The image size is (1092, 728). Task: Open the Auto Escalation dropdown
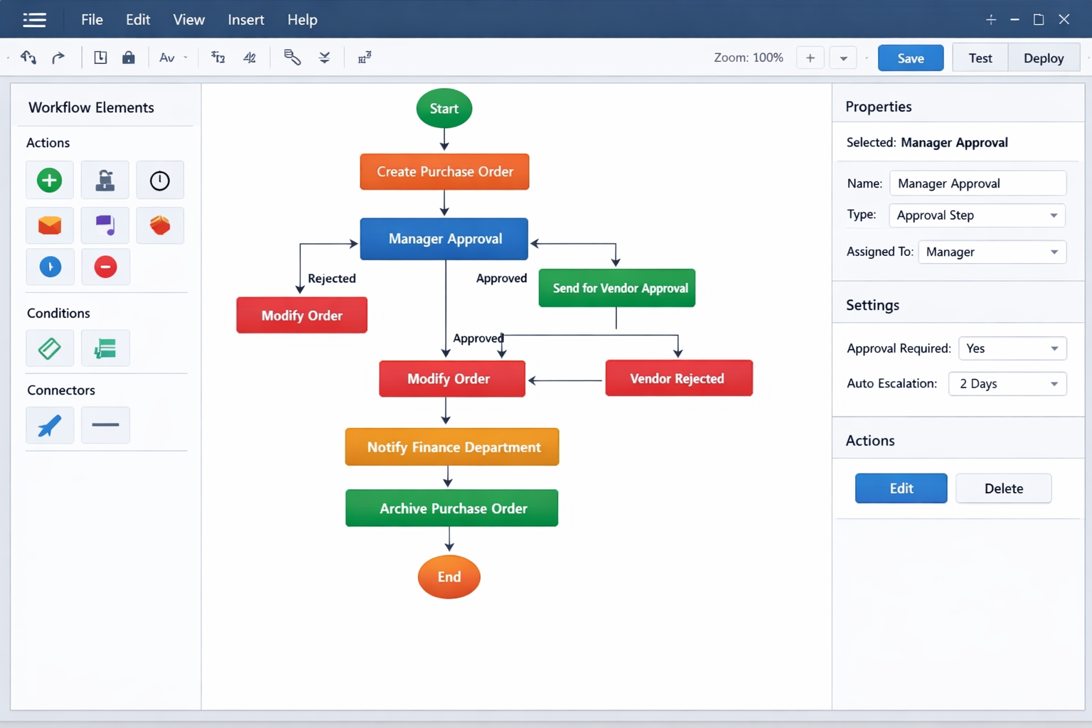1007,384
